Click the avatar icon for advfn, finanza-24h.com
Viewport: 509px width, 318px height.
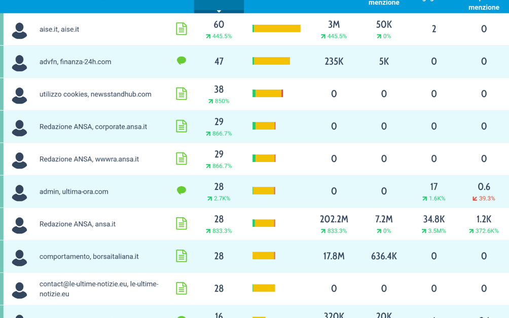(x=19, y=63)
